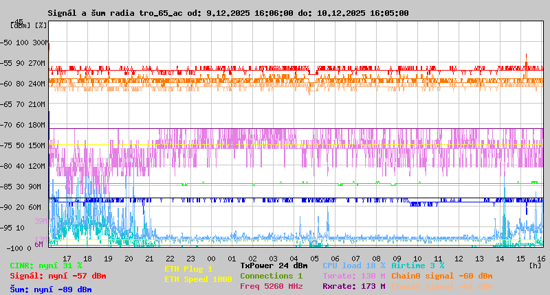Click the 'Connections 1' legend text

271,276
